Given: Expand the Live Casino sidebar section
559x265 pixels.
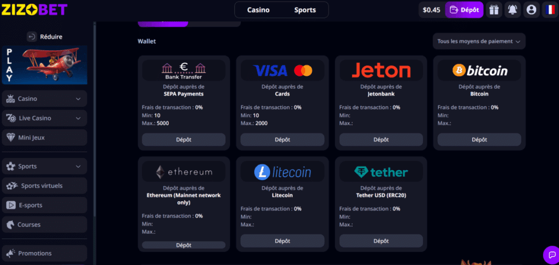Looking at the screenshot, I should [x=78, y=118].
